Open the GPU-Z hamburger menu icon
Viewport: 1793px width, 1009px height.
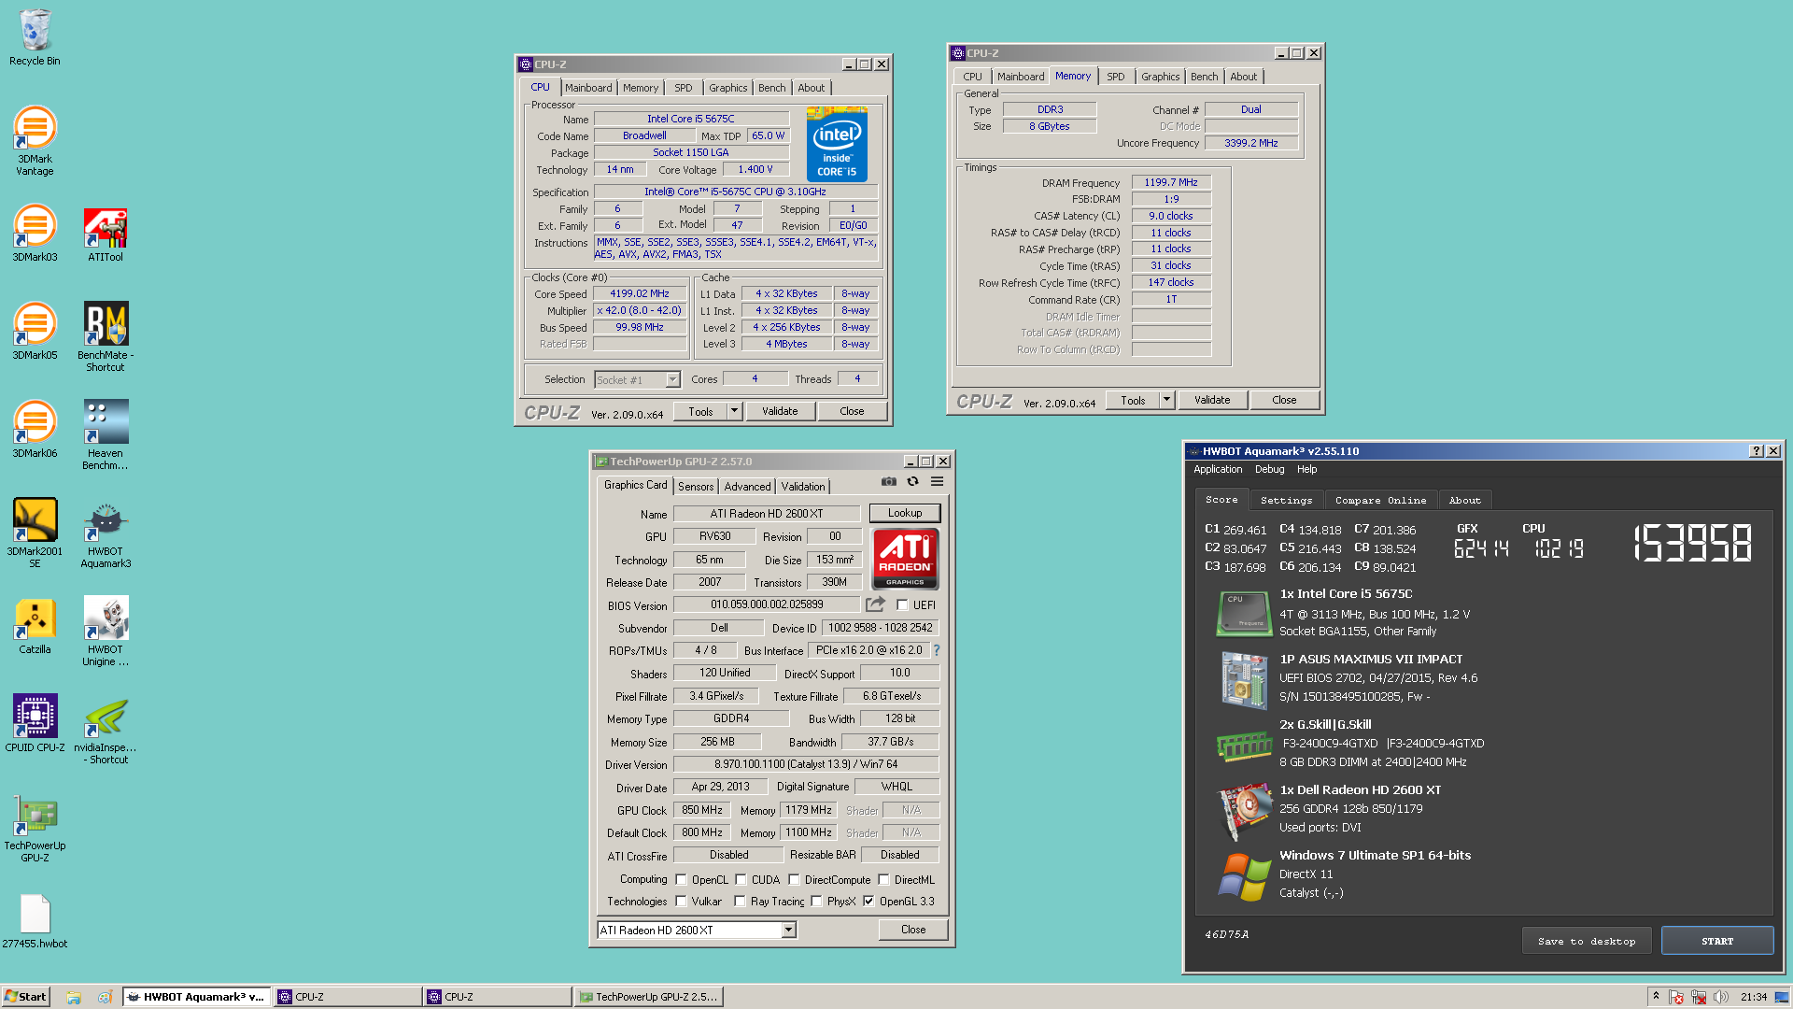point(937,481)
